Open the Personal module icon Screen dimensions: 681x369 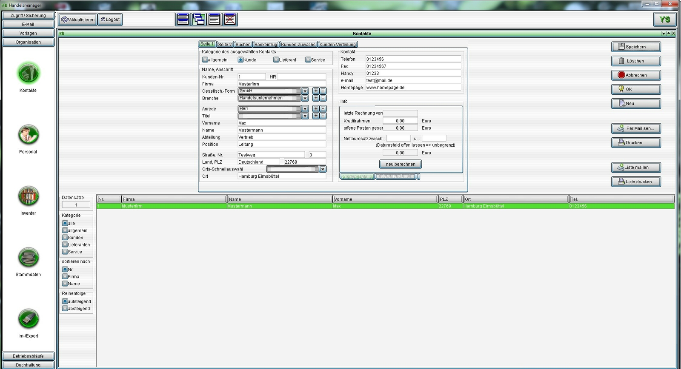click(28, 135)
